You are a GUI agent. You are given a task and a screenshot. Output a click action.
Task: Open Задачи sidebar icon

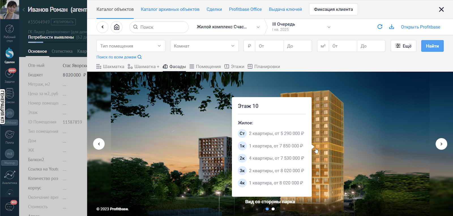[x=9, y=76]
